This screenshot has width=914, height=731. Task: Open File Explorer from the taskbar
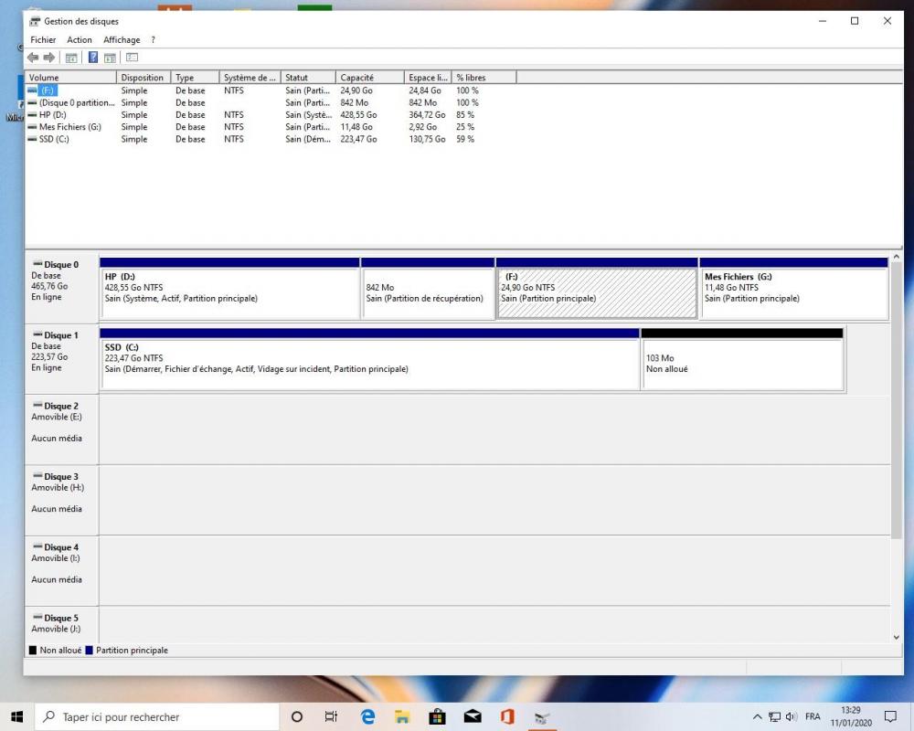[x=402, y=717]
